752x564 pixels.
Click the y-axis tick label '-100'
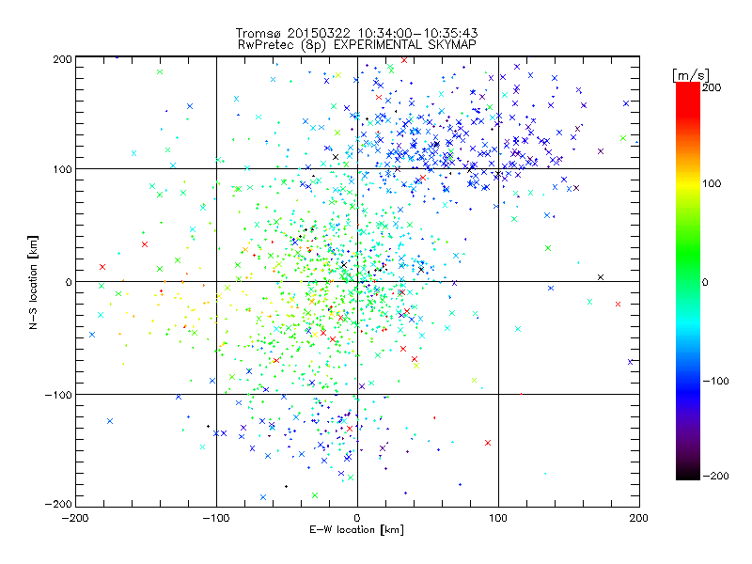click(58, 395)
